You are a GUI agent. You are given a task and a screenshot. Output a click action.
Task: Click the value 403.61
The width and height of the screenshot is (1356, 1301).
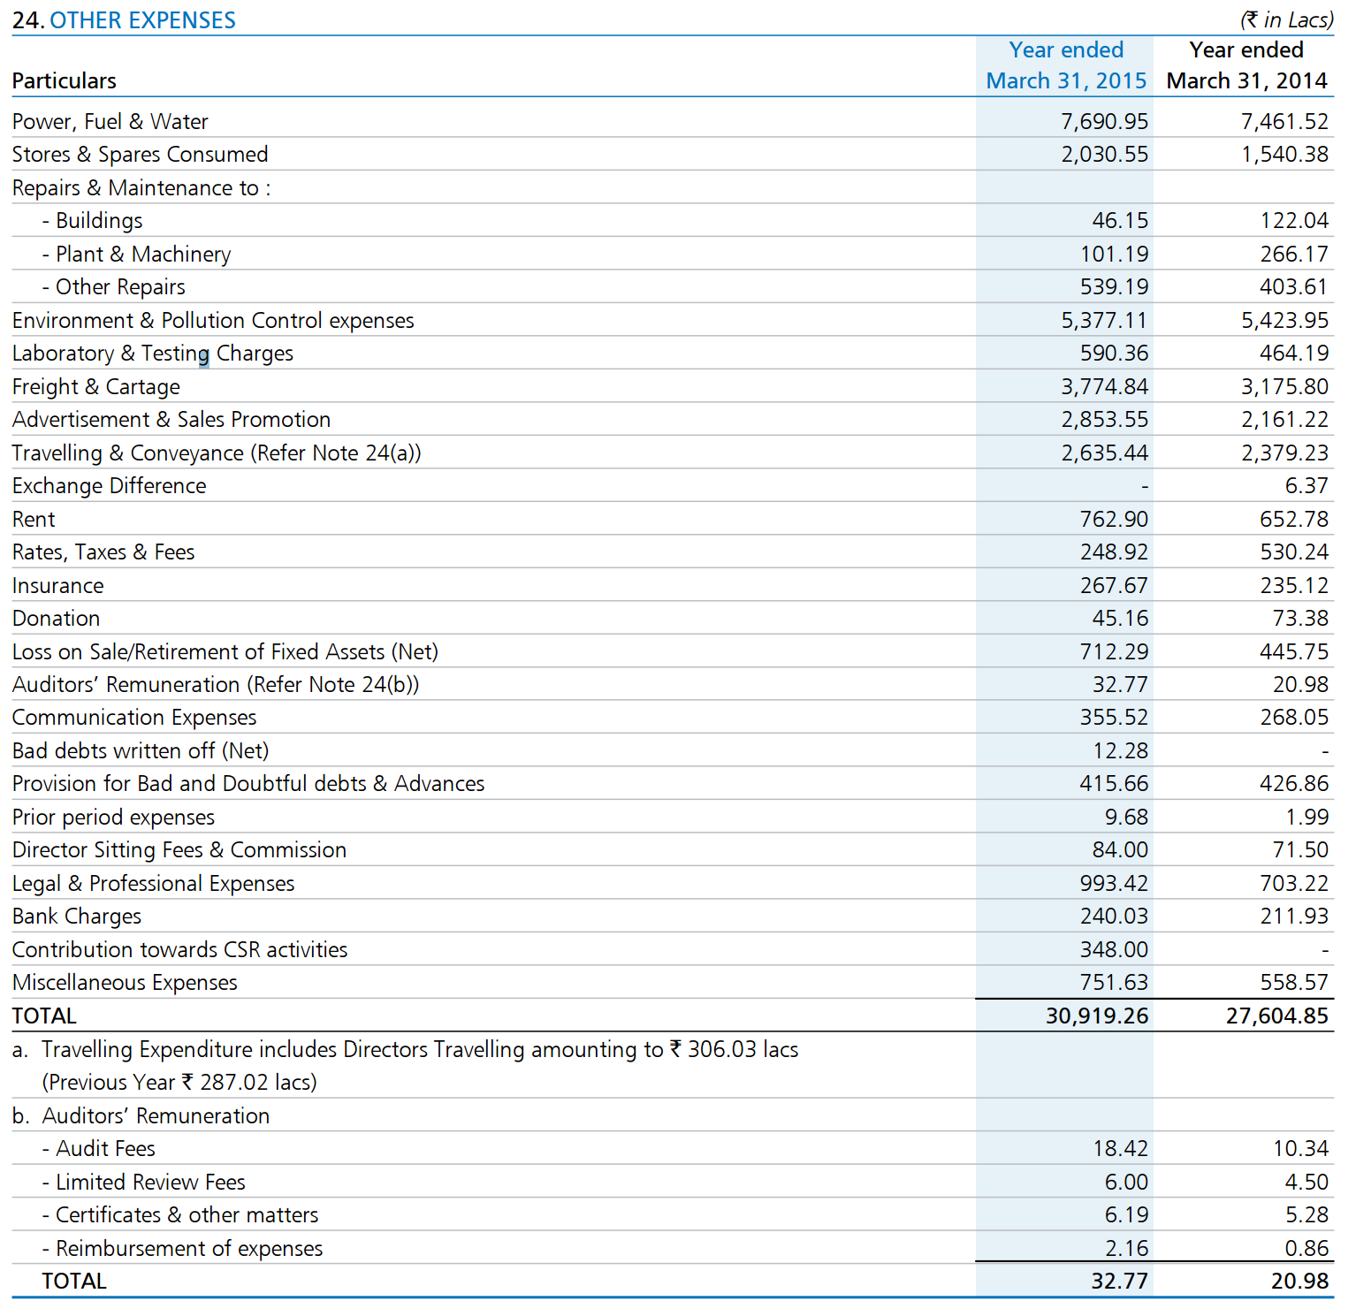(1294, 286)
